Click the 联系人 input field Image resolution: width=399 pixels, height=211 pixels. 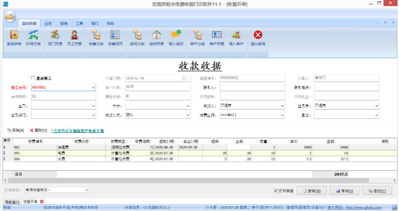252,88
